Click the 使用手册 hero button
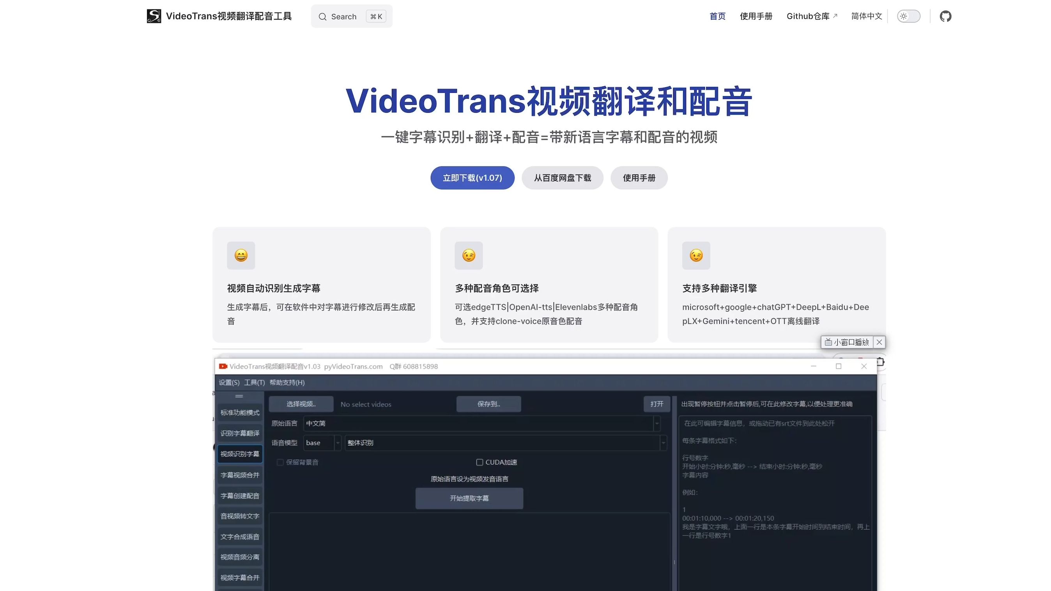The image size is (1051, 591). tap(639, 178)
